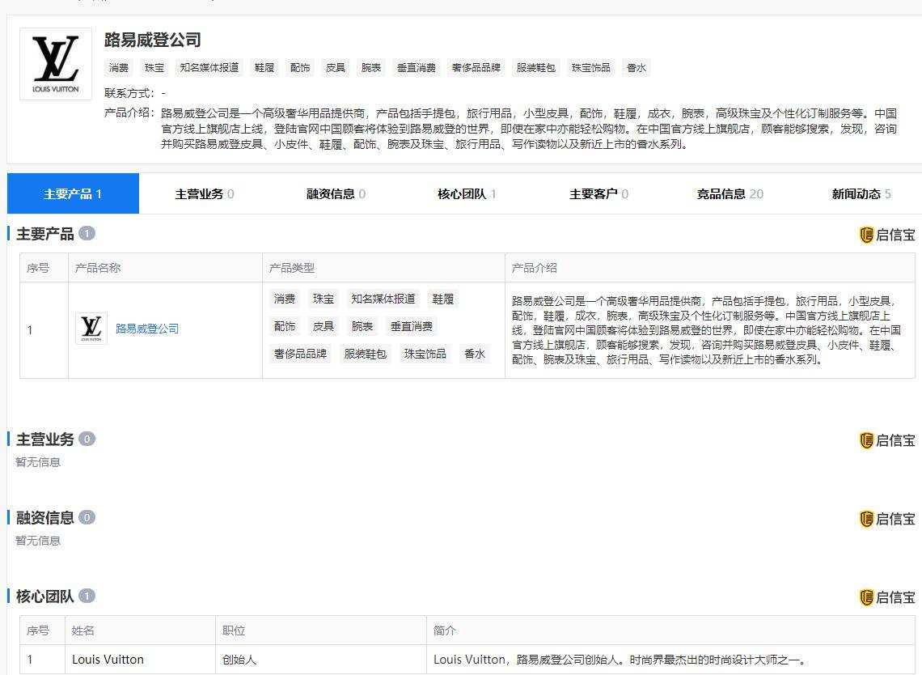
Task: Click the small LV logo in product table
Action: [x=91, y=329]
